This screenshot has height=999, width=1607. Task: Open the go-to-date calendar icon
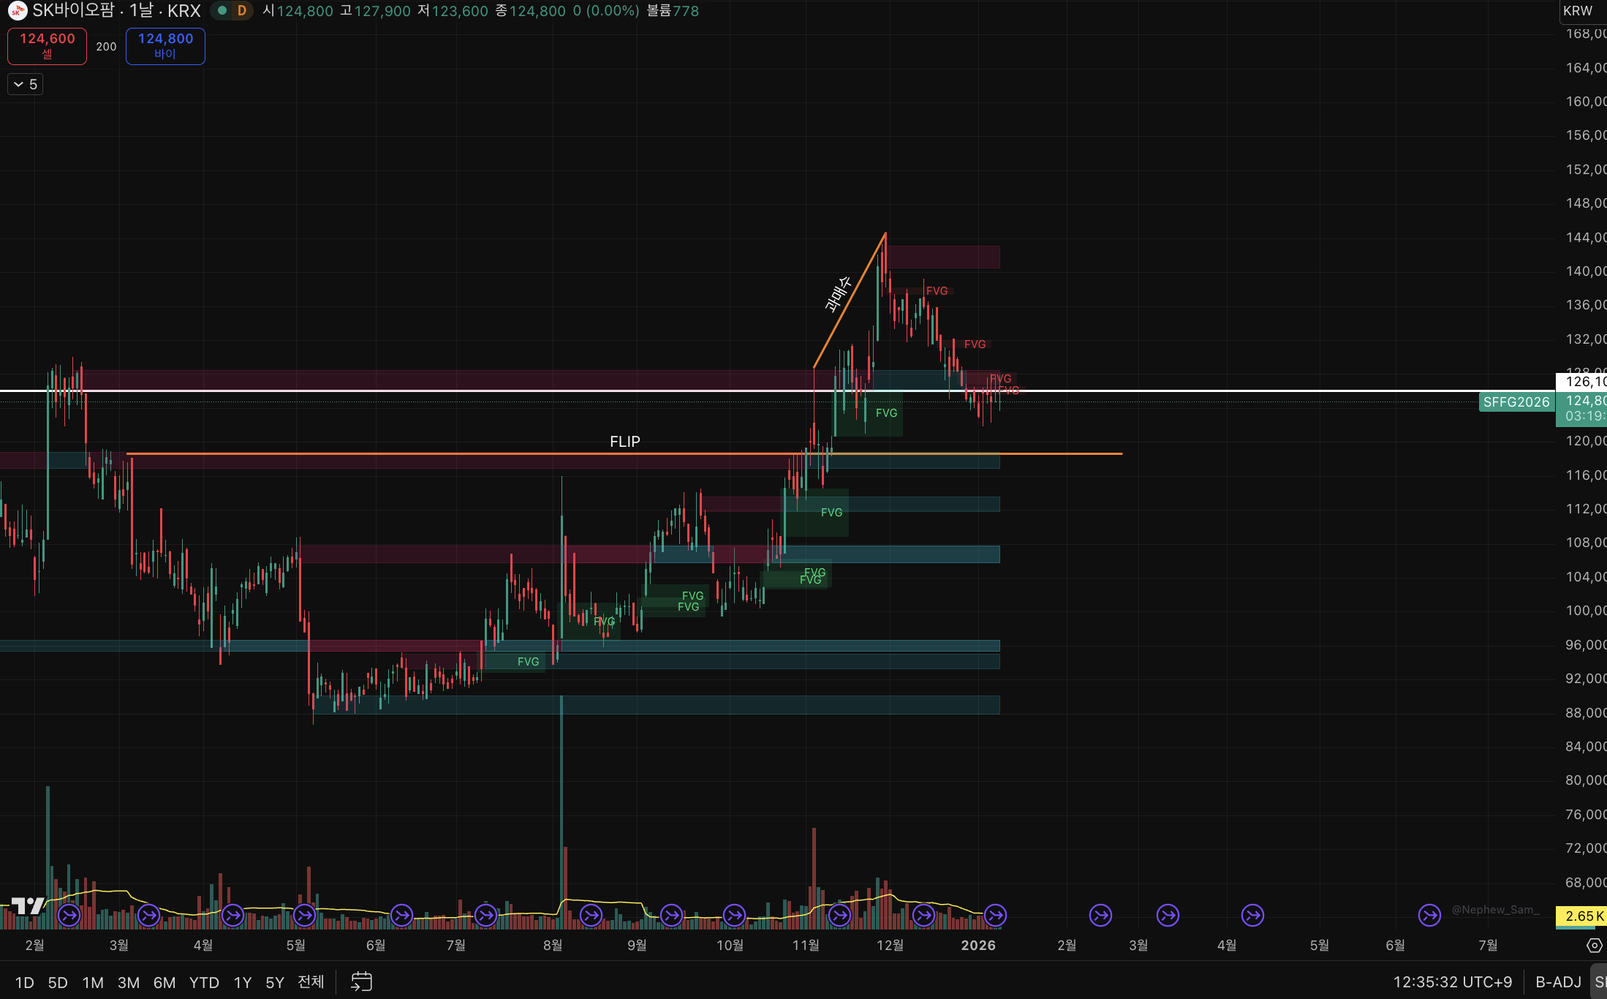(361, 981)
